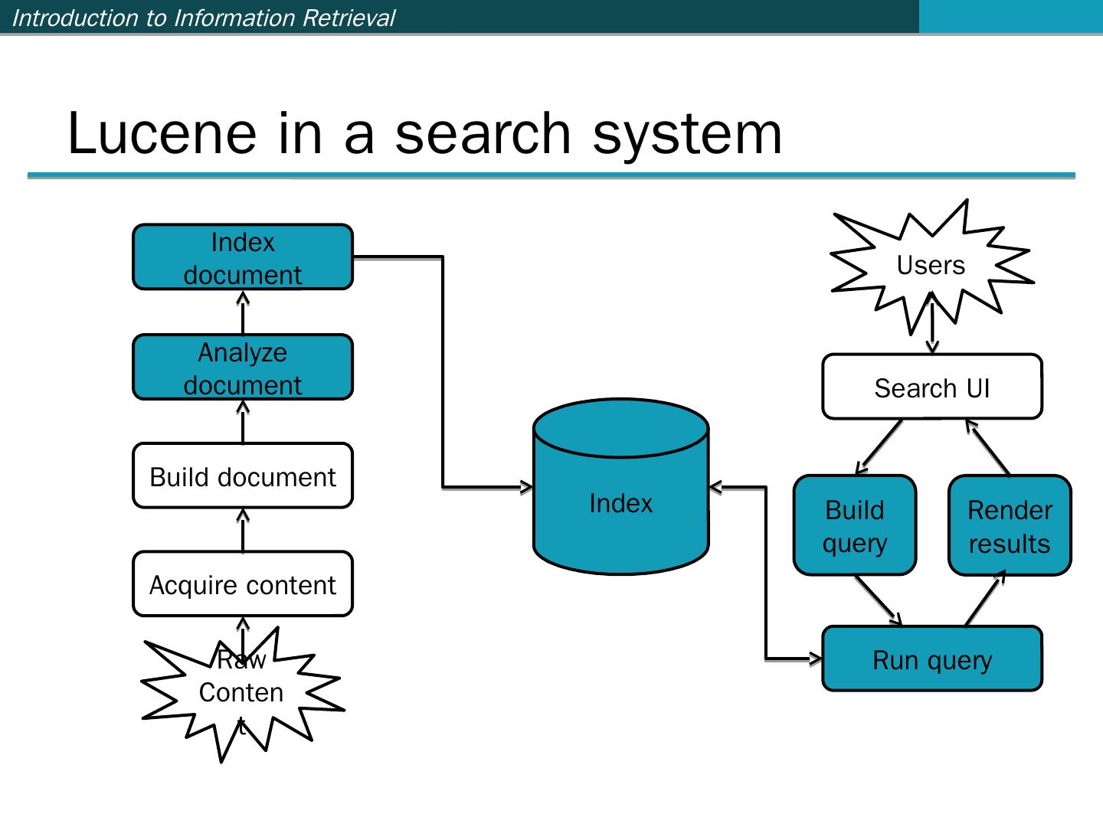Select the arrow from Render results to Search UI
The image size is (1103, 827).
coord(988,446)
